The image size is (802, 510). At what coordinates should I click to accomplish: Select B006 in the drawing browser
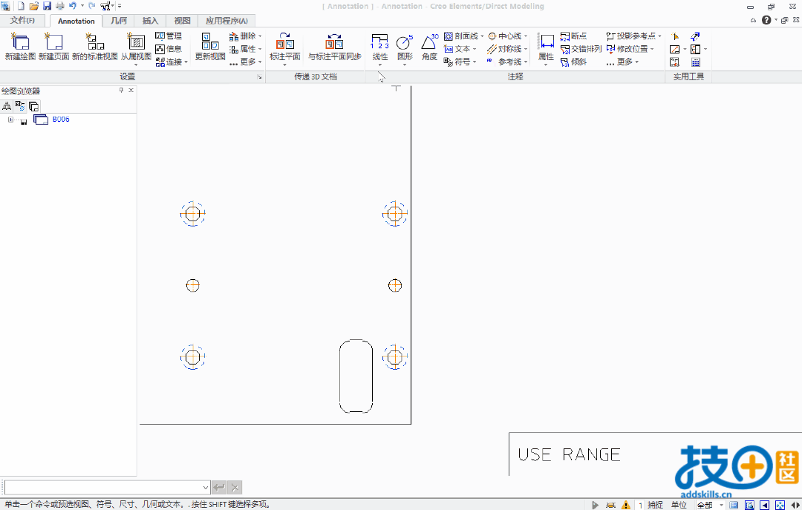pos(61,120)
